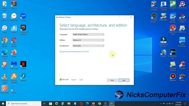
Task: Open the Windows Start menu
Action: click(x=3, y=103)
